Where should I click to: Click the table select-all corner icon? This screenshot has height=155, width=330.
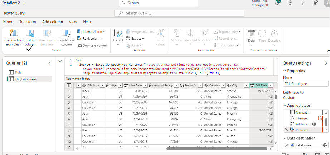point(69,85)
